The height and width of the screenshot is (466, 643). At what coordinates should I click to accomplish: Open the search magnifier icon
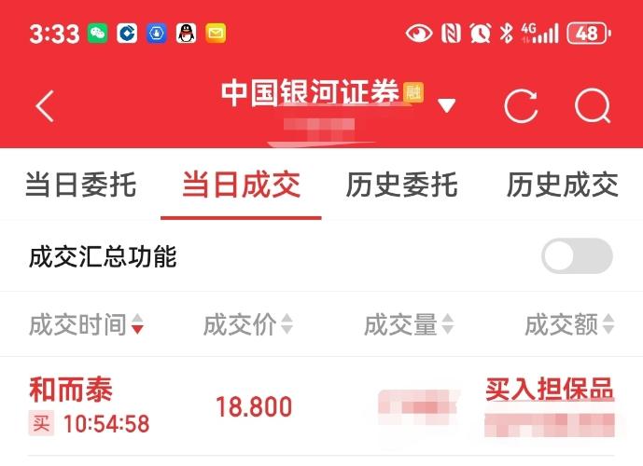coord(593,106)
